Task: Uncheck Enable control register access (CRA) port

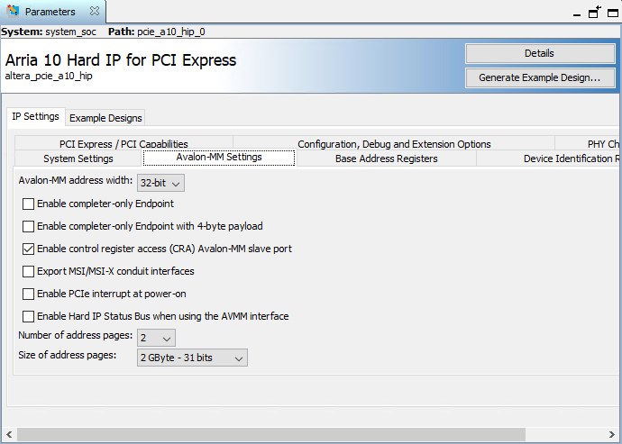Action: (28, 249)
